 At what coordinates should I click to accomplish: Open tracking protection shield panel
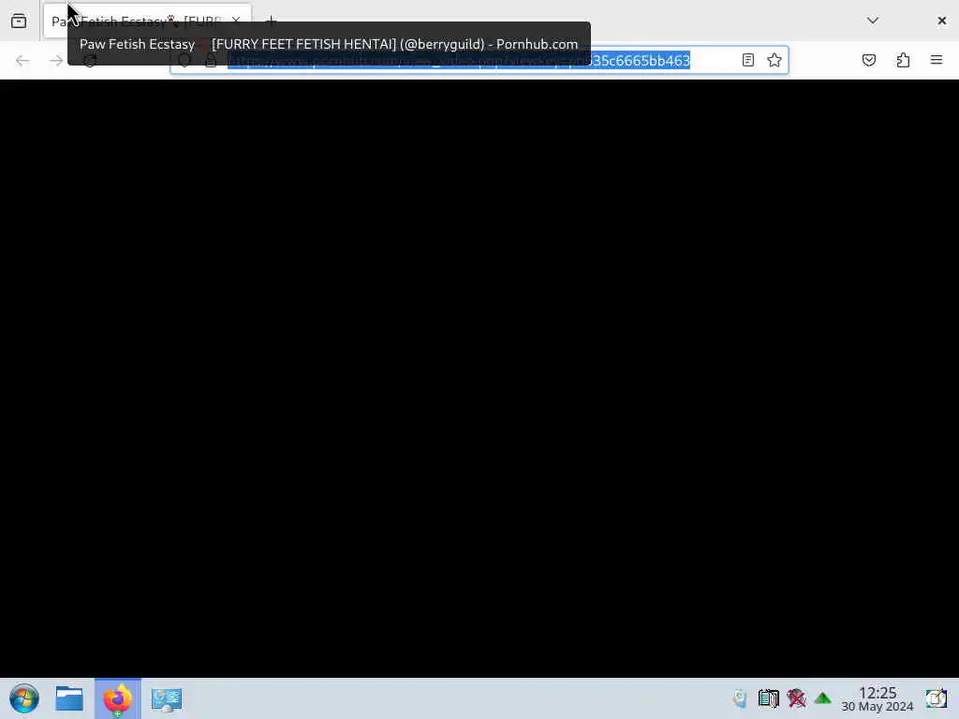184,61
